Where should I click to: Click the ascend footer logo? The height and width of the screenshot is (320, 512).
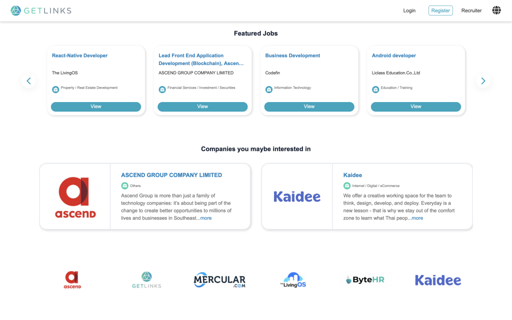point(72,279)
